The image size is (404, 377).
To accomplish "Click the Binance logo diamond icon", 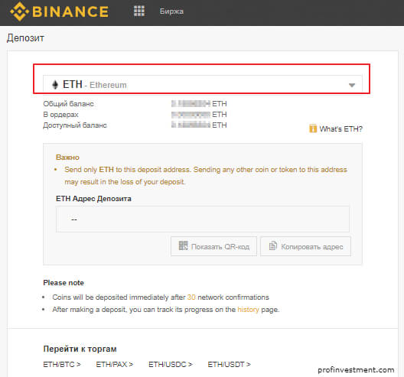I will click(x=19, y=11).
